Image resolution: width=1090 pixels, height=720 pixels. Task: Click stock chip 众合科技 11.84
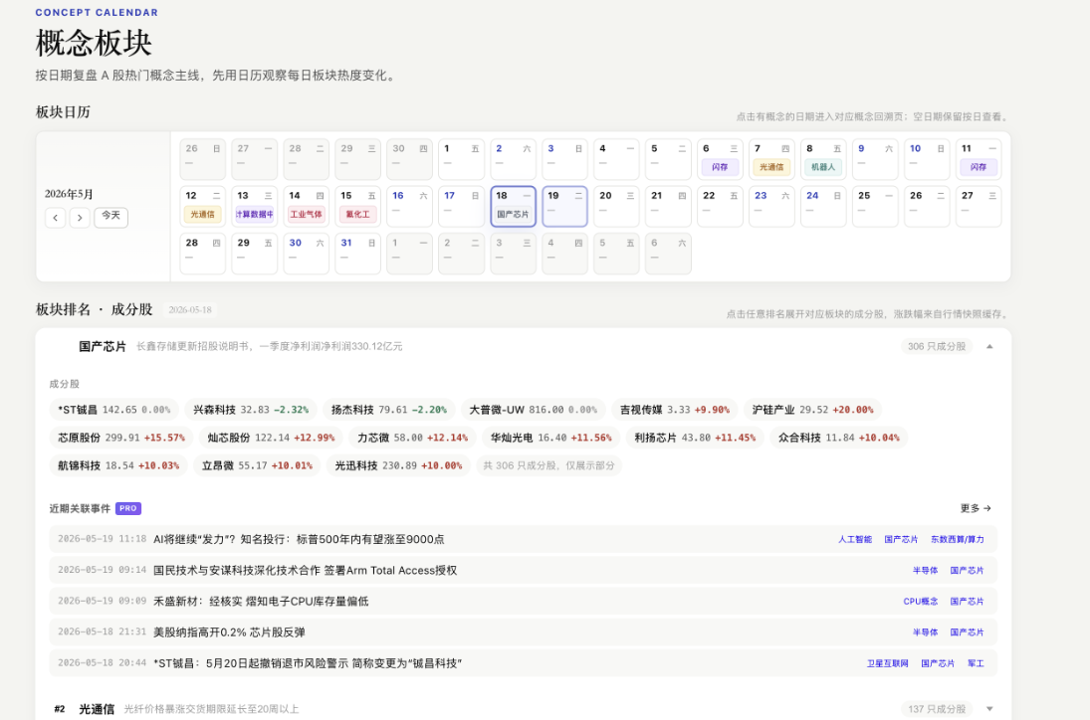(x=839, y=438)
